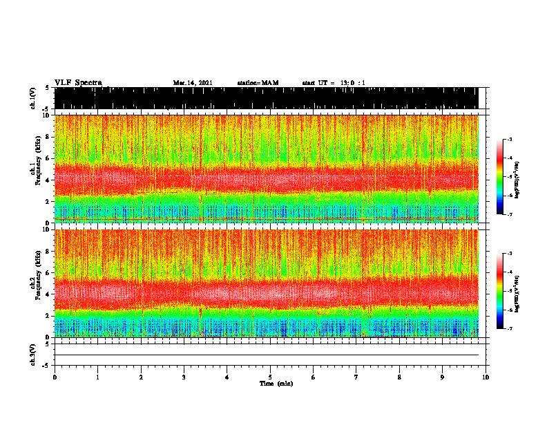
Task: Click the '-5' tick of ch.3(V) axis
Action: click(46, 366)
